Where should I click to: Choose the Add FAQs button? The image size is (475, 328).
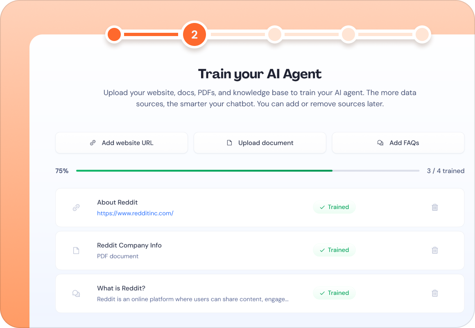click(x=398, y=143)
